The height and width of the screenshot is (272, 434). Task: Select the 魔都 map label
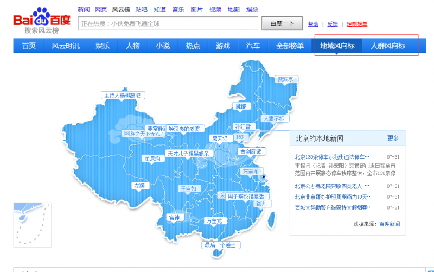240,106
